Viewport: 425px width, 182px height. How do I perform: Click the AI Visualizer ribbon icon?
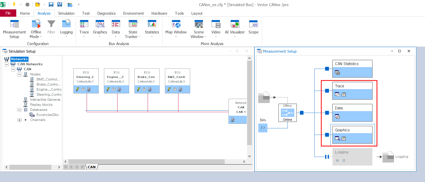[235, 24]
